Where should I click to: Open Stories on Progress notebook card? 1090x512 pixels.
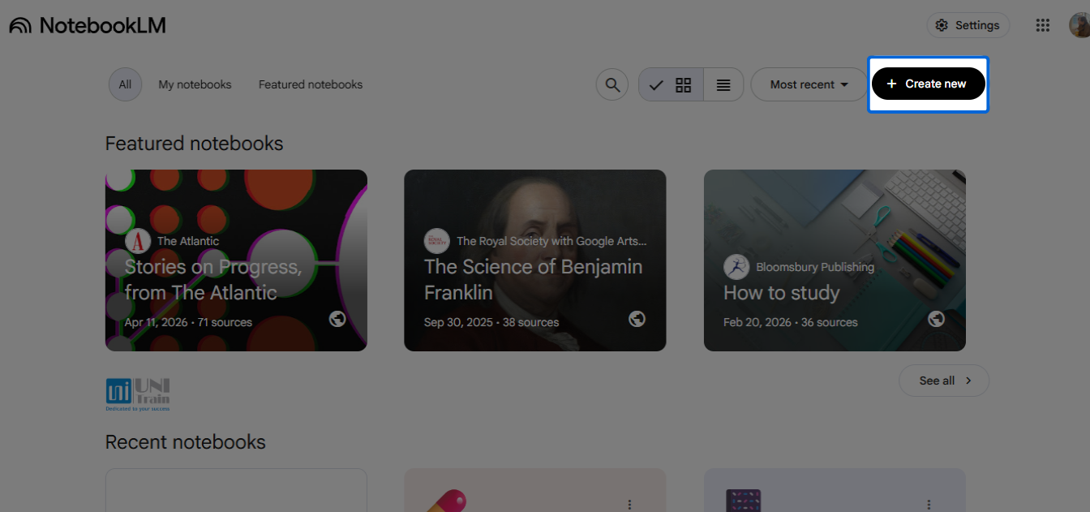(x=236, y=260)
